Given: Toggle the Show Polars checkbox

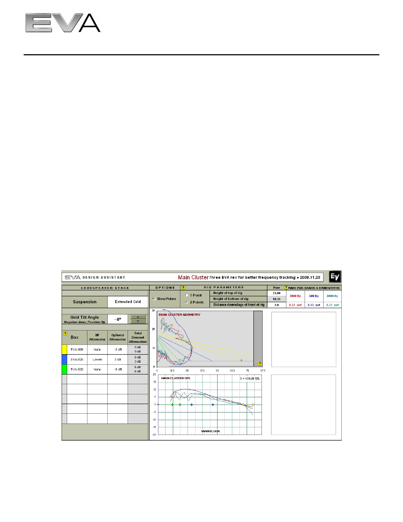Looking at the screenshot, I should (154, 298).
